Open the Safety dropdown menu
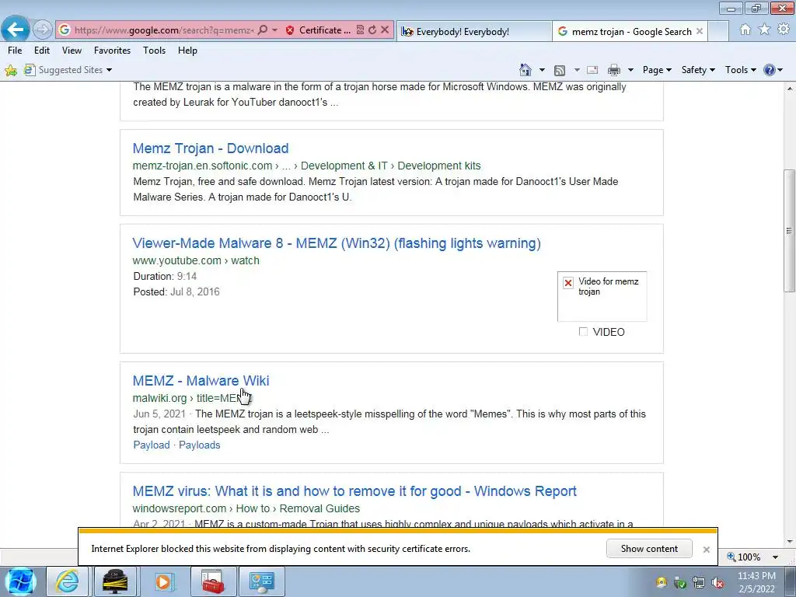This screenshot has width=796, height=597. [x=698, y=70]
